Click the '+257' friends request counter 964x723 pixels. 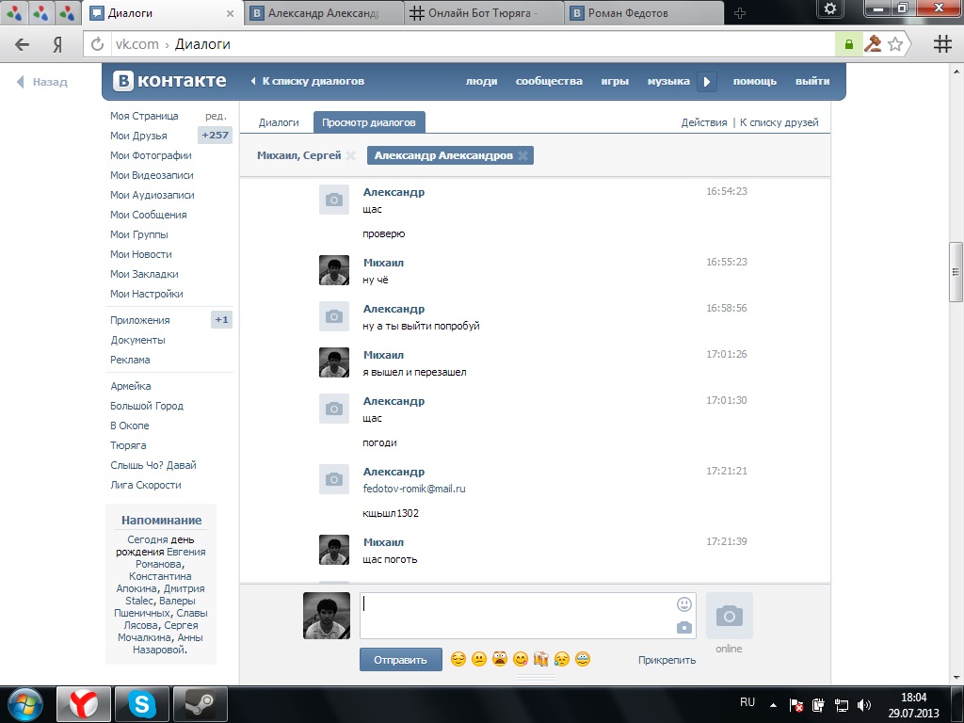[216, 136]
